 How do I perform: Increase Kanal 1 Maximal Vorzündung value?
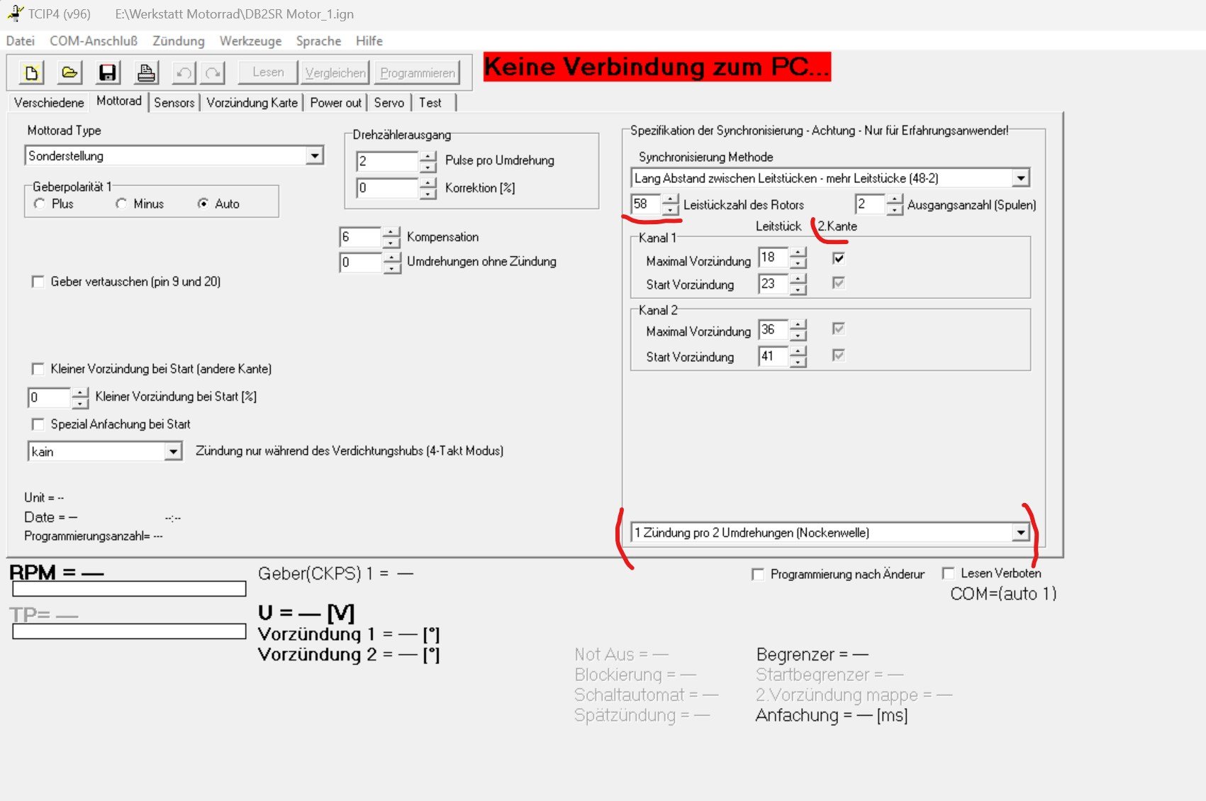click(x=798, y=253)
